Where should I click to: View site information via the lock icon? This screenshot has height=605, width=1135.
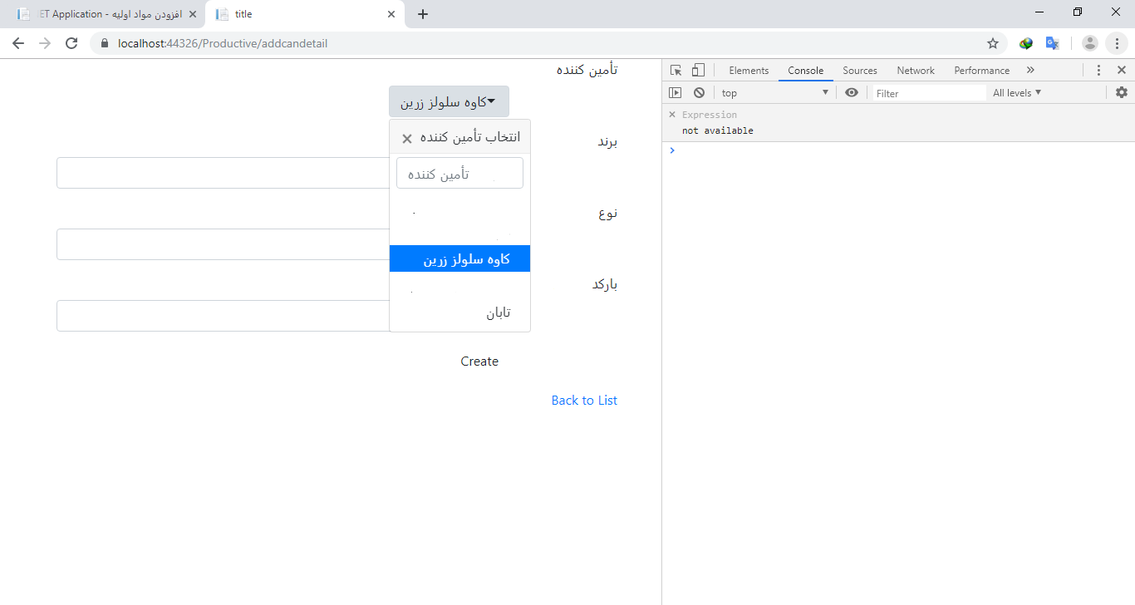[105, 43]
